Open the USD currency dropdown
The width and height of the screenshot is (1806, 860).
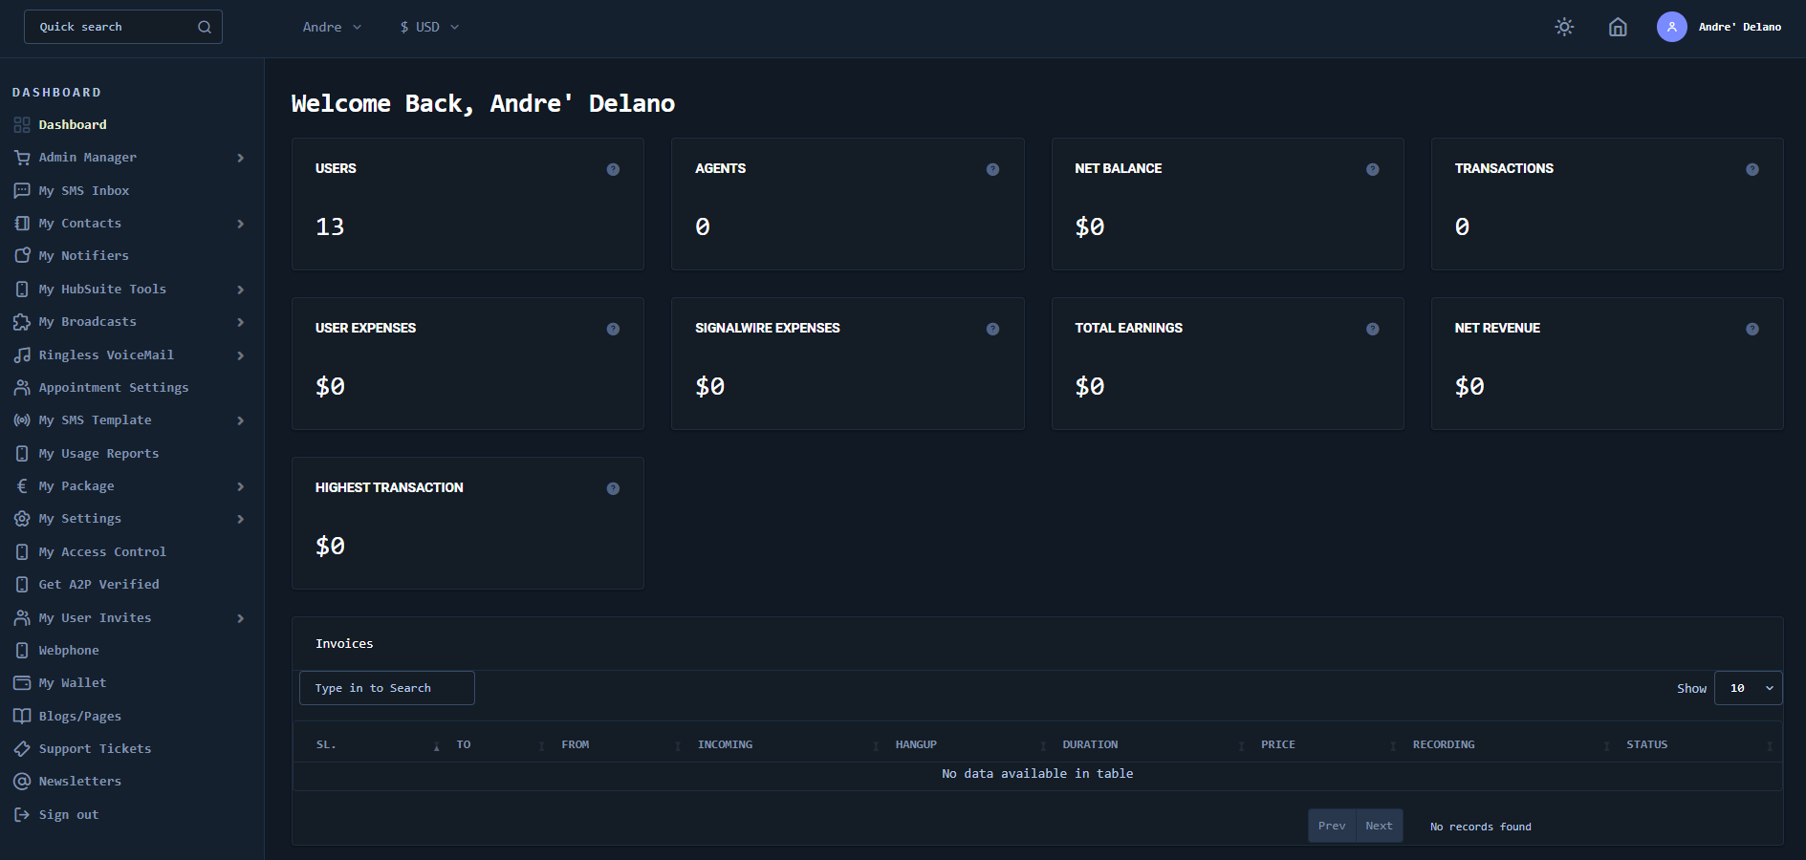pyautogui.click(x=429, y=27)
